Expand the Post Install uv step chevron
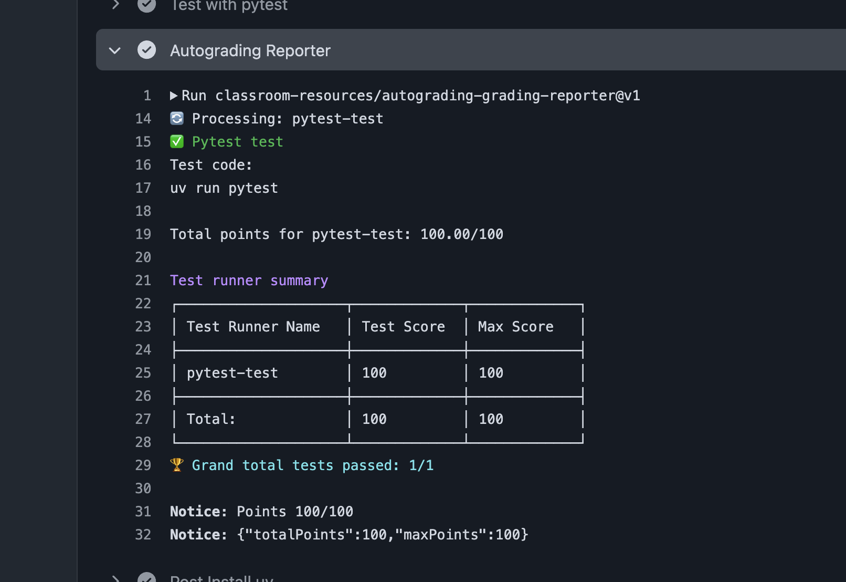The image size is (846, 582). 115,578
